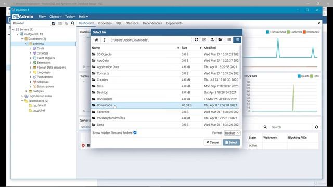Open Search Objects magnifier in Browser

tap(73, 23)
